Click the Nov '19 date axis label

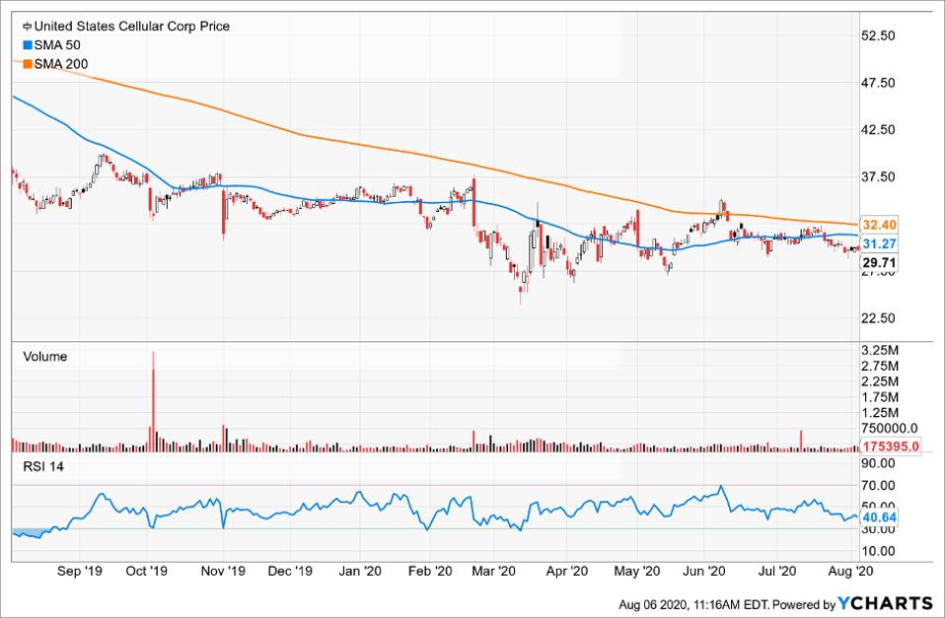[223, 571]
